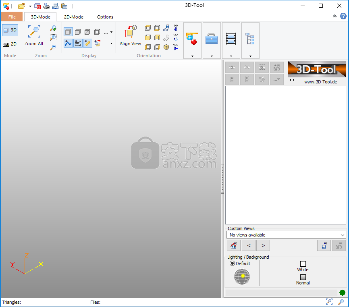349x307 pixels.
Task: Click the zoom out magnifier icon
Action: pyautogui.click(x=53, y=47)
